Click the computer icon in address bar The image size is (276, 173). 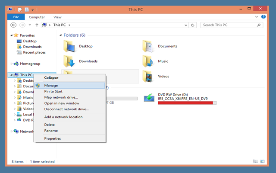pyautogui.click(x=44, y=25)
